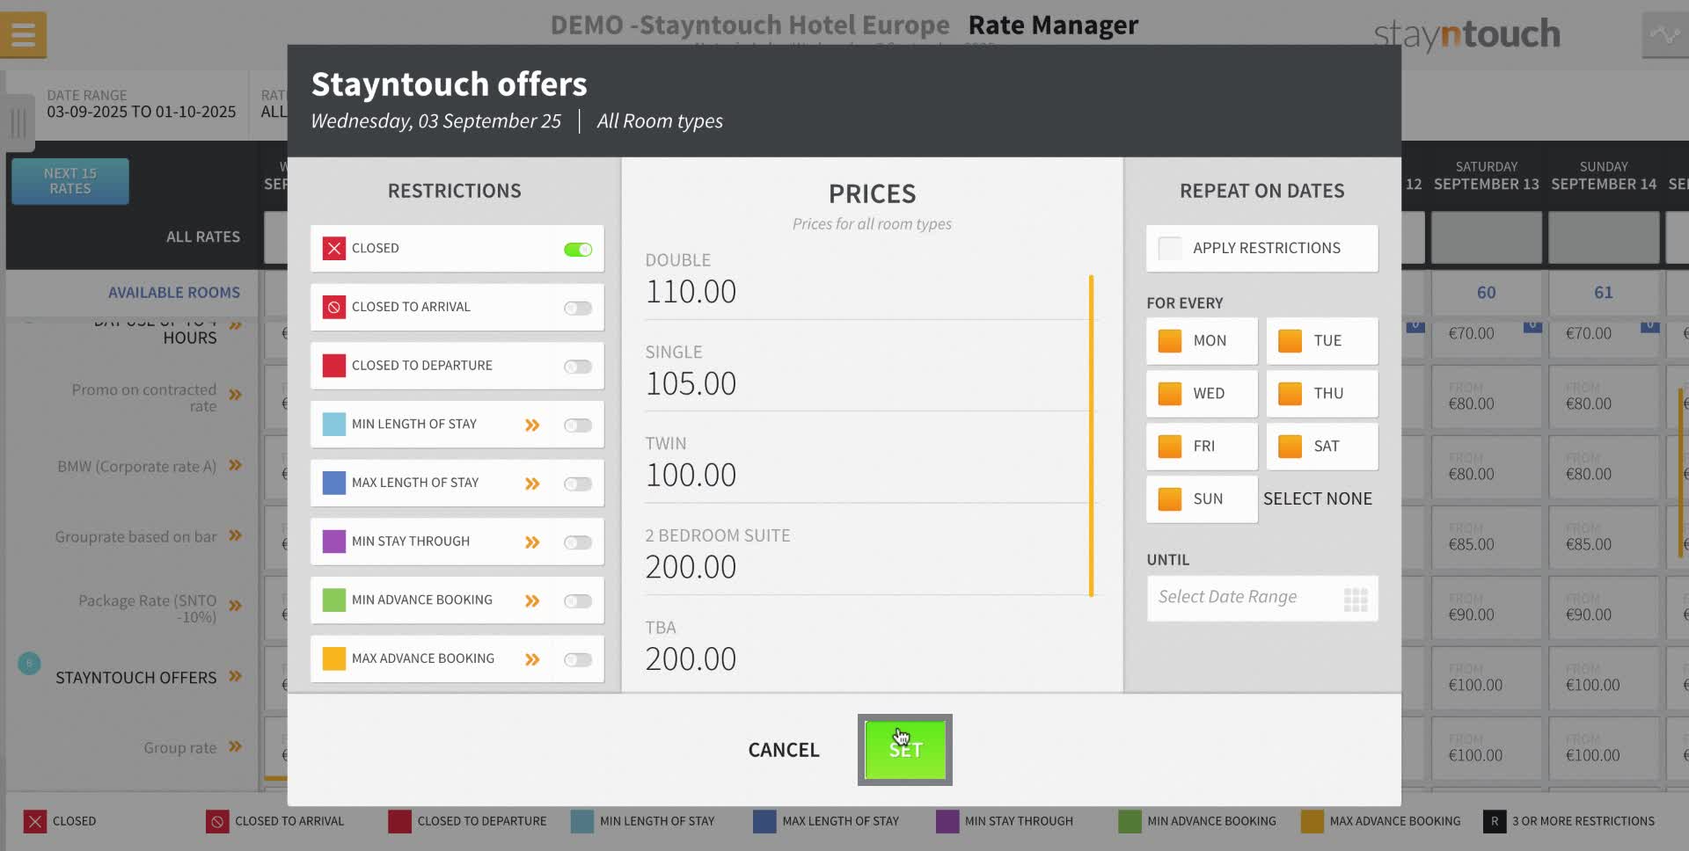Click Sunday September 14 column header
This screenshot has height=851, width=1689.
(1604, 176)
